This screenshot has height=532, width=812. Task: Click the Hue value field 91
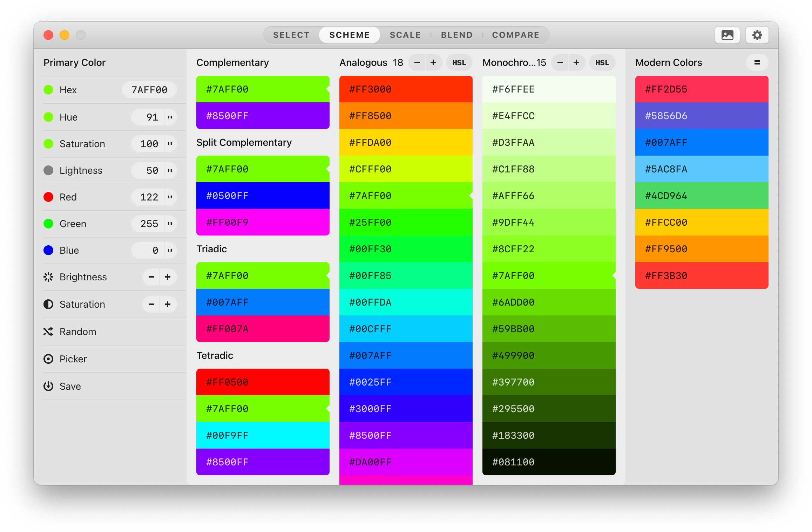[x=148, y=117]
